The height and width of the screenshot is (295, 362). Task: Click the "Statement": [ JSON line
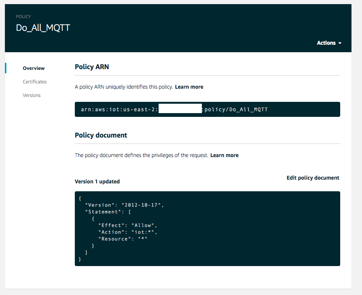(x=108, y=212)
